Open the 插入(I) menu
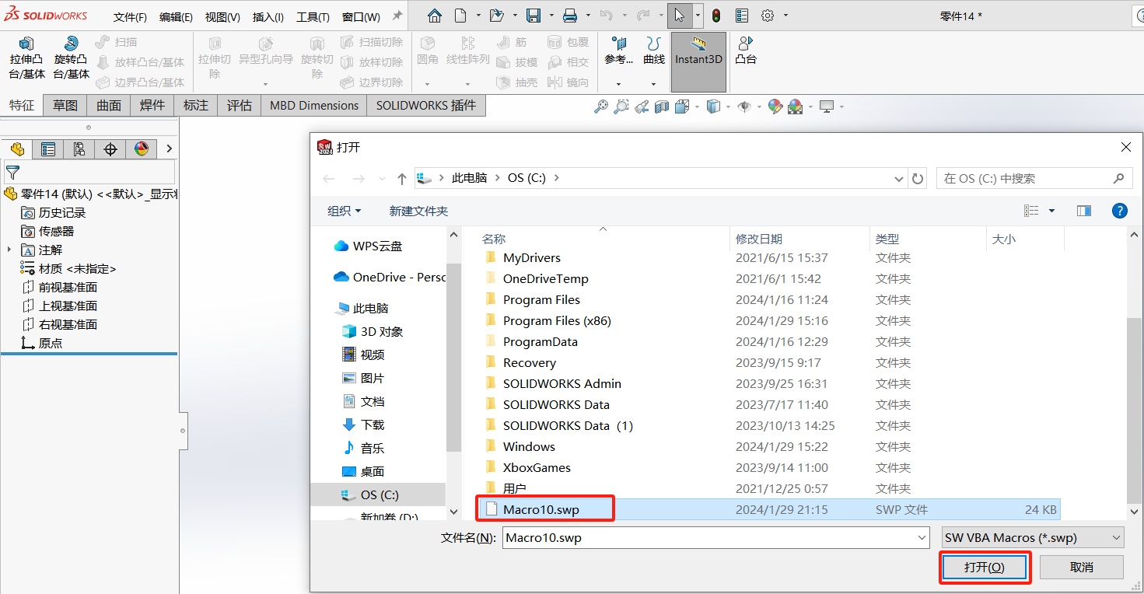This screenshot has height=594, width=1144. tap(268, 16)
